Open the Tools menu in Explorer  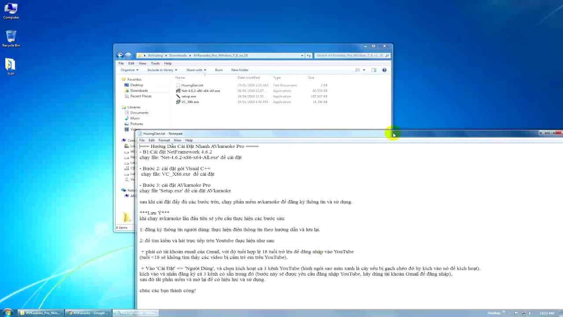click(155, 63)
